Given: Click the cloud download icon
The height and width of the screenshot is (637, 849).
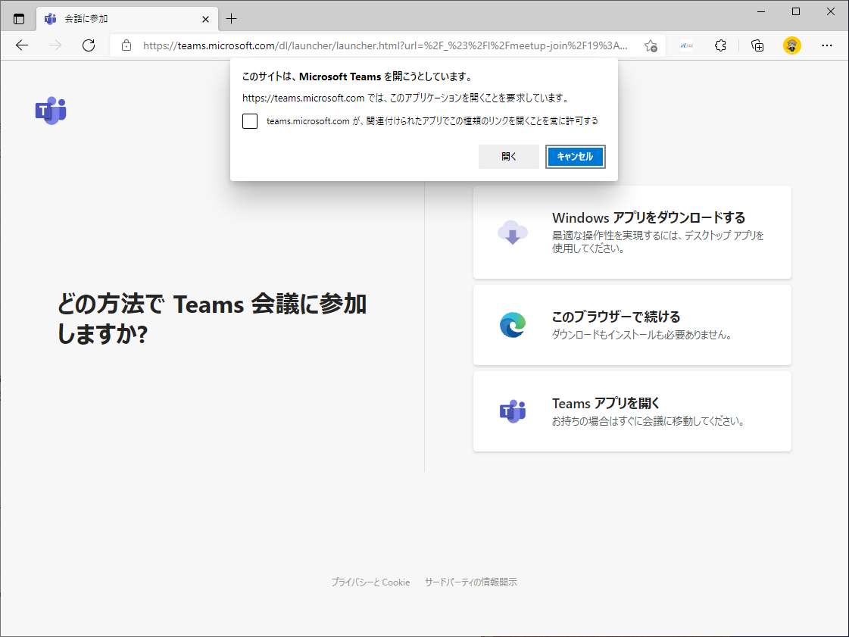Looking at the screenshot, I should [x=512, y=233].
